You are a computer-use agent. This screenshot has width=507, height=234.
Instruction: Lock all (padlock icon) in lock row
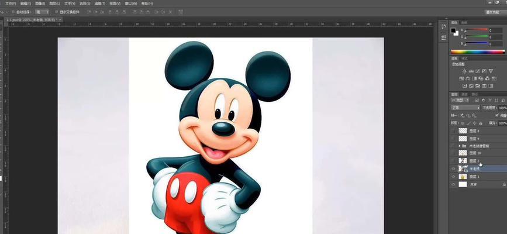(481, 123)
